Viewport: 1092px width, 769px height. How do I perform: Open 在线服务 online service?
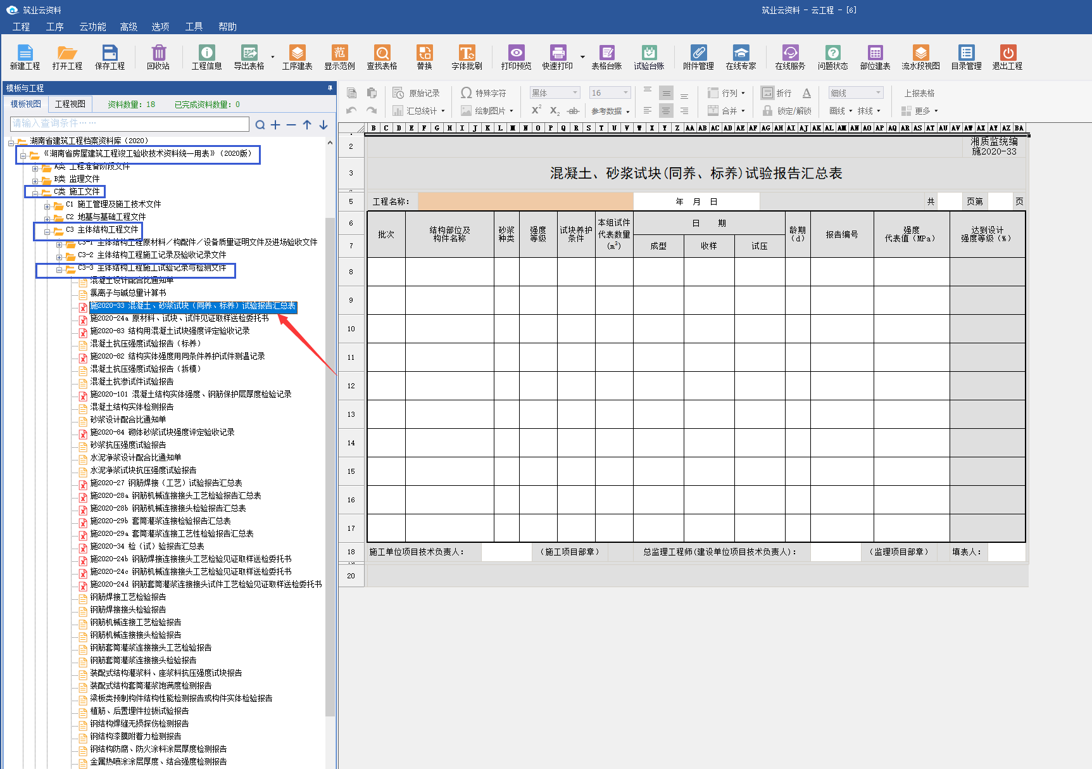click(790, 57)
